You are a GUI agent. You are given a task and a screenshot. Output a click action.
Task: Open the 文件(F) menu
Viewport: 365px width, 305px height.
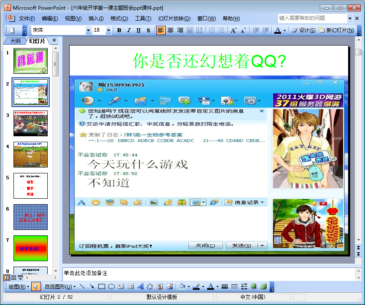click(27, 19)
